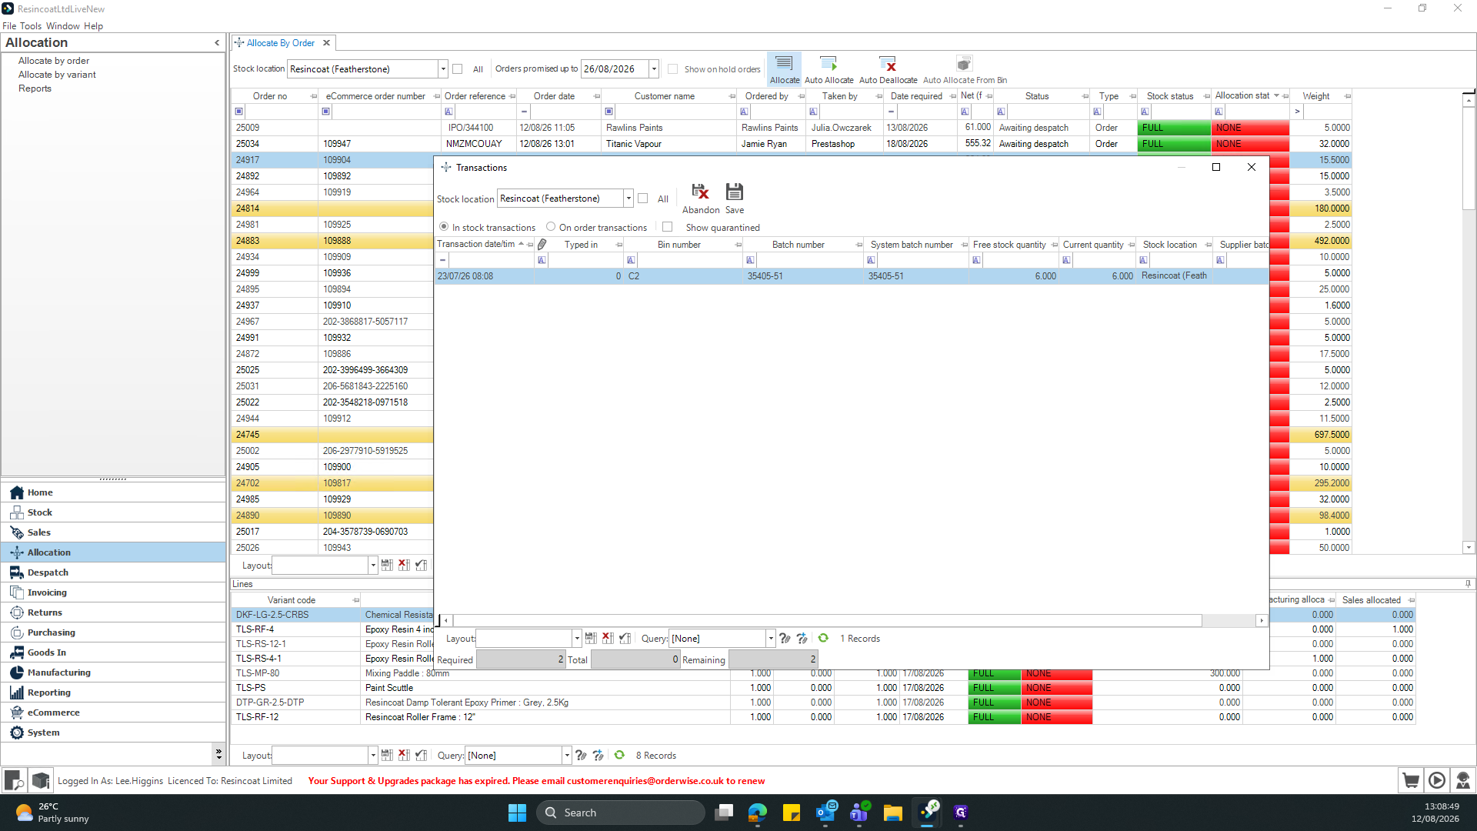Expand Layout dropdown in Transactions footer
Screen dimensions: 1477x831
pos(577,638)
